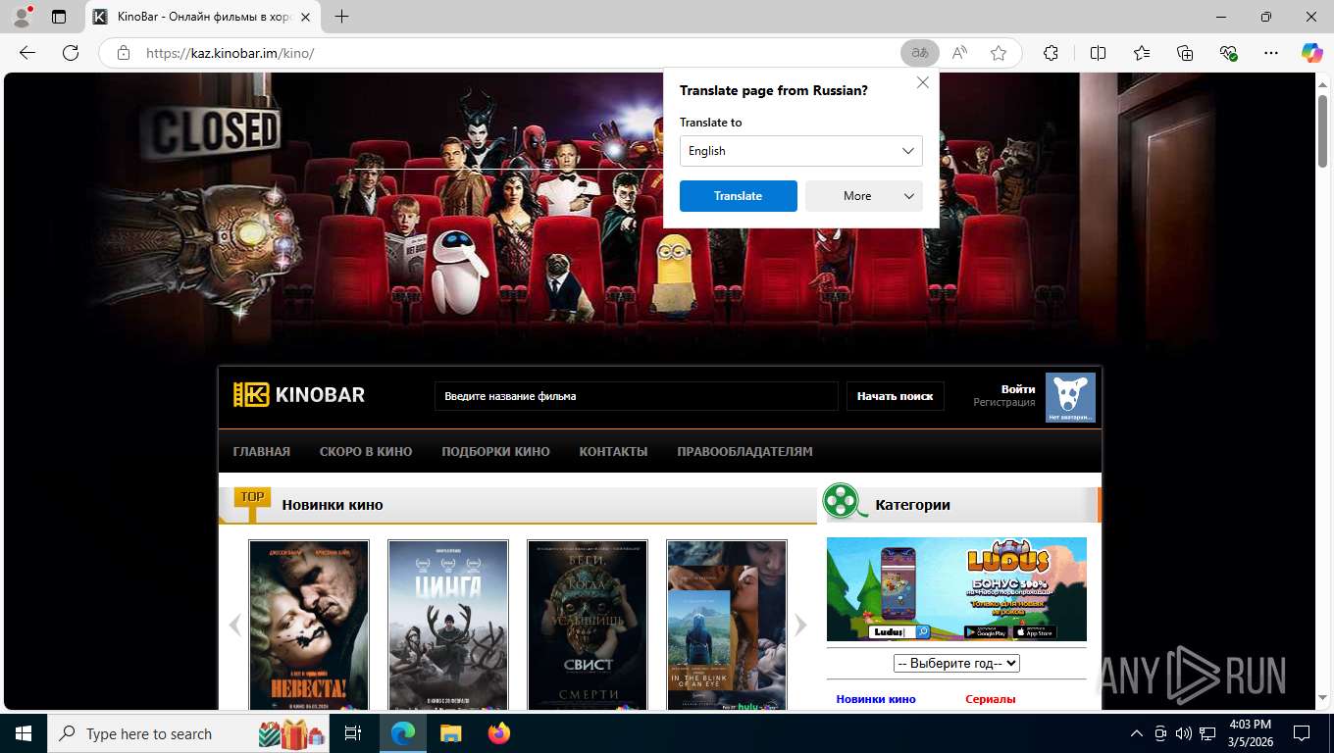Show hidden tray icons chevron
Viewport: 1334px width, 753px height.
point(1137,733)
